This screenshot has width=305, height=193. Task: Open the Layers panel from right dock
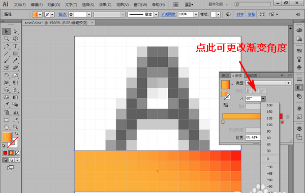[x=299, y=129]
